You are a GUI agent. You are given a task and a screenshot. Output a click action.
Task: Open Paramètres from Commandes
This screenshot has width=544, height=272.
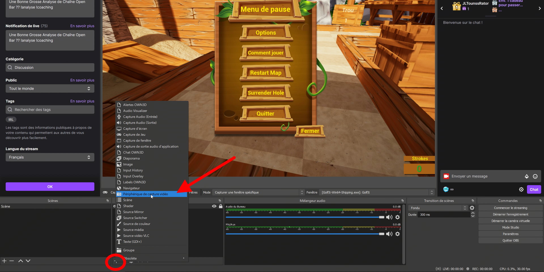(x=511, y=234)
